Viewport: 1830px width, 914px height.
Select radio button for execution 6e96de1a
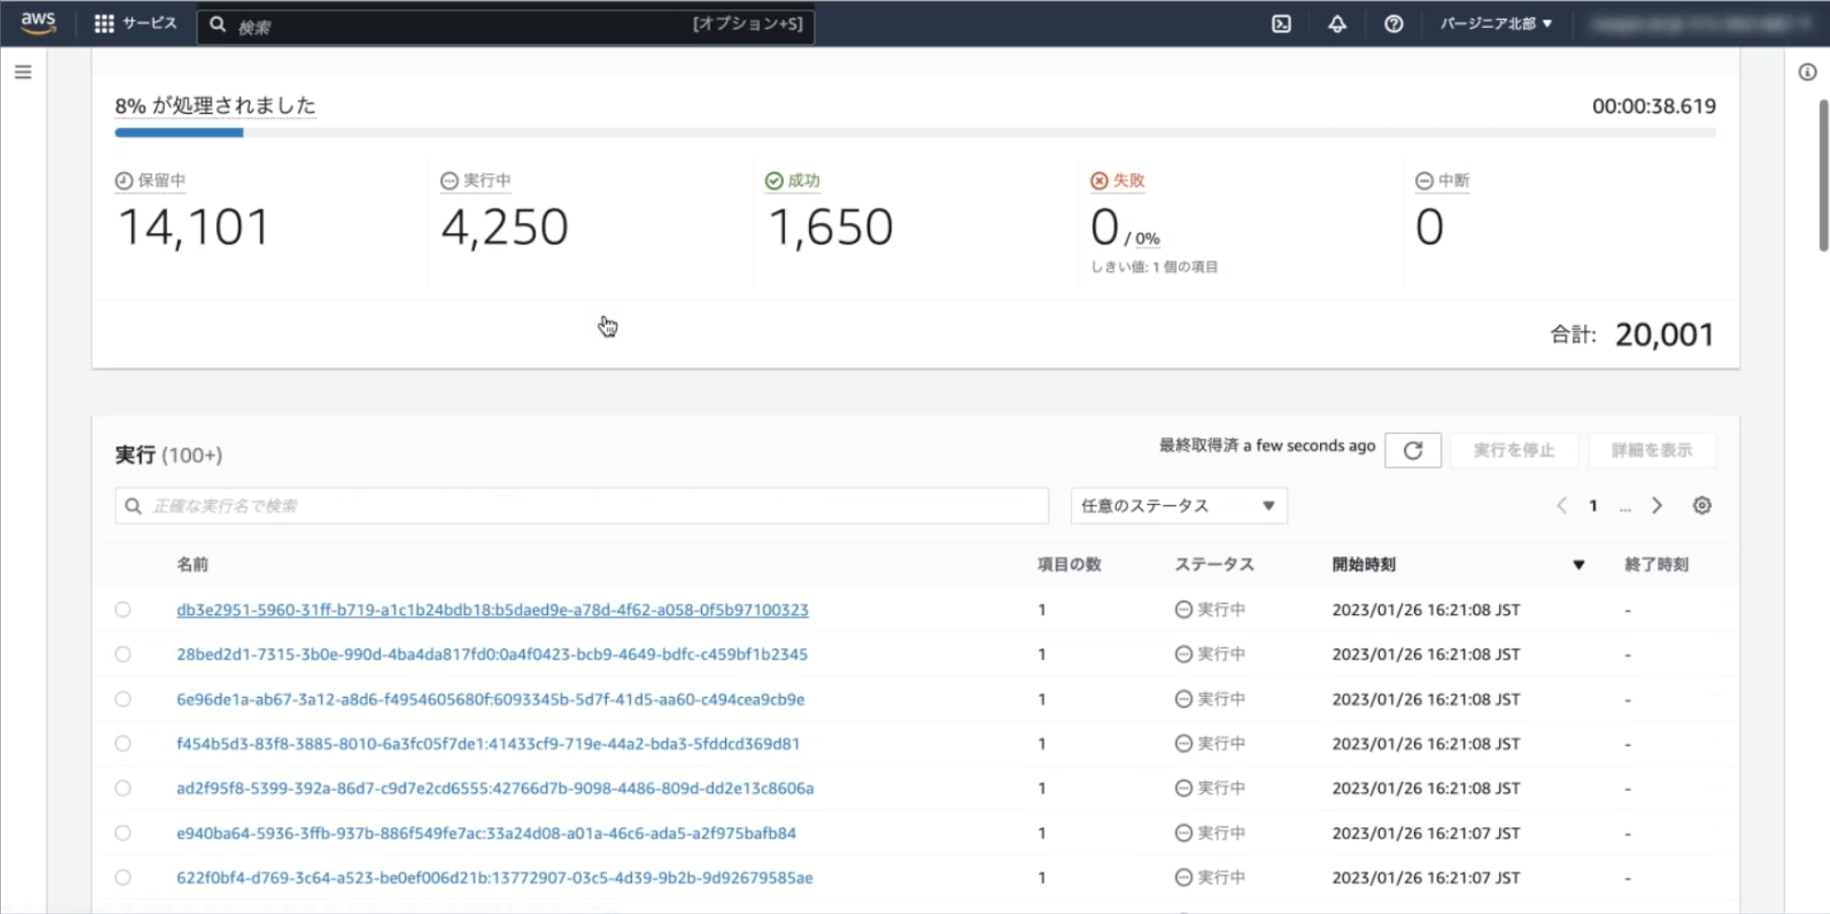tap(123, 699)
